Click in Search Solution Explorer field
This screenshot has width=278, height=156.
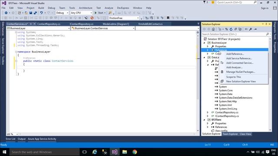[234, 34]
